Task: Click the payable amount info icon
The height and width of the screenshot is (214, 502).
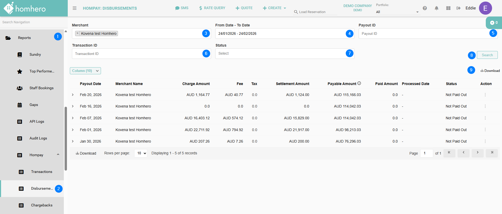Action: pos(359,83)
